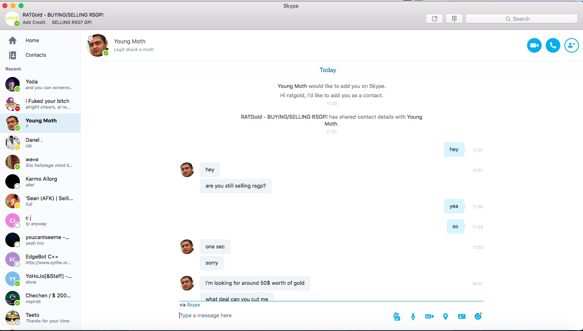583x331 pixels.
Task: Click Young Moth's avatar beside 'one sec'
Action: 187,247
